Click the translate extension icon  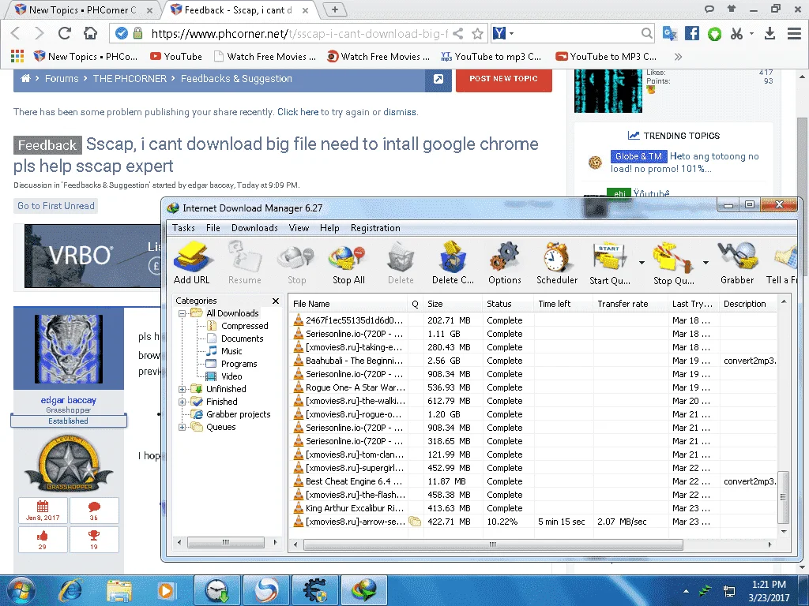click(x=670, y=33)
